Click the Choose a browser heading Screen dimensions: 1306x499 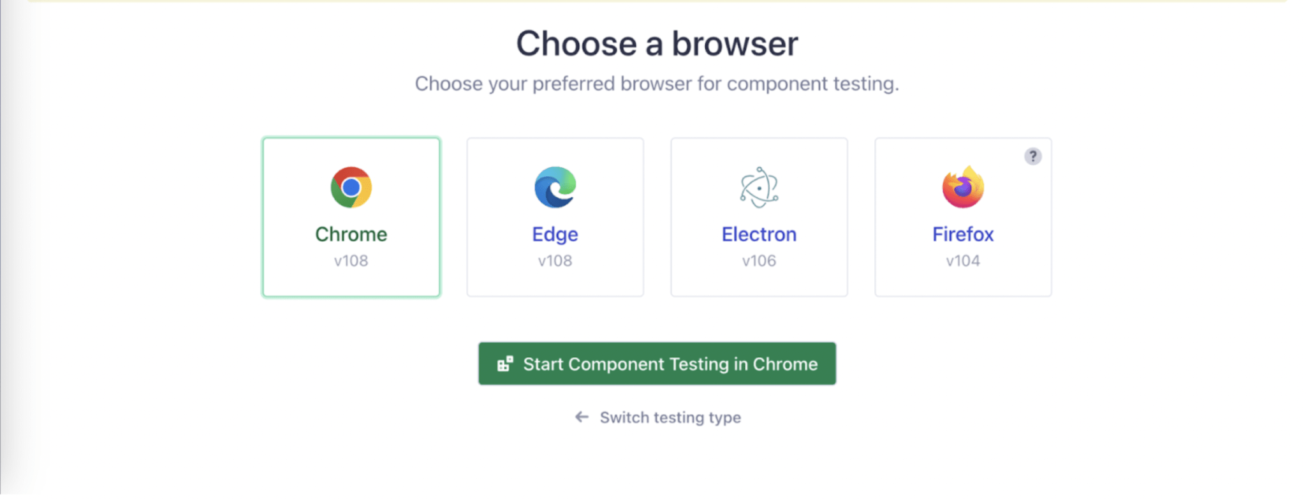pos(657,42)
